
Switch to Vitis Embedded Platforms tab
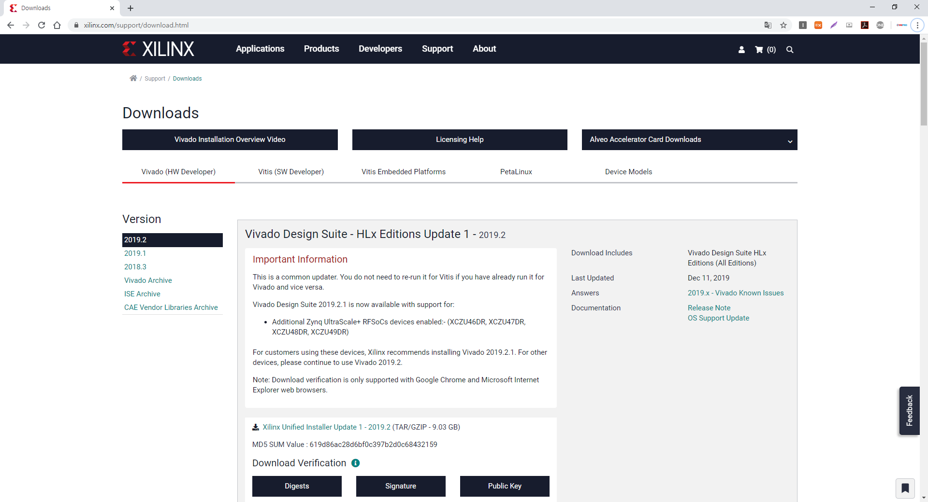404,172
